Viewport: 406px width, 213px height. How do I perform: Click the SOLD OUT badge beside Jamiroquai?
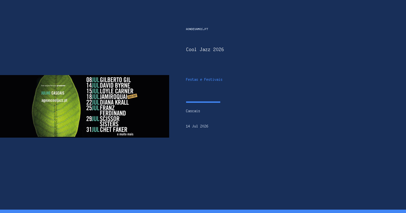[x=132, y=96]
